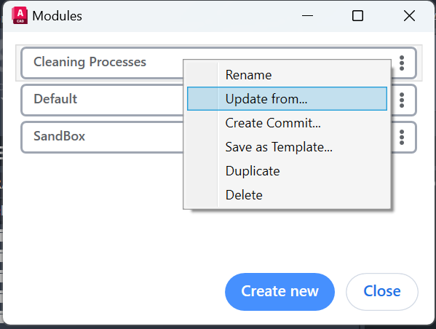
Task: Click the Close button at the bottom
Action: (x=382, y=292)
